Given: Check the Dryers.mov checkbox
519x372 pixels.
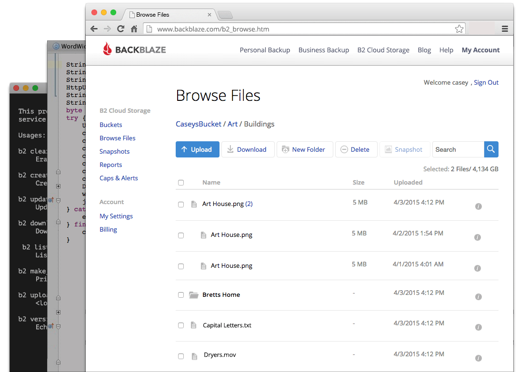Looking at the screenshot, I should [181, 356].
